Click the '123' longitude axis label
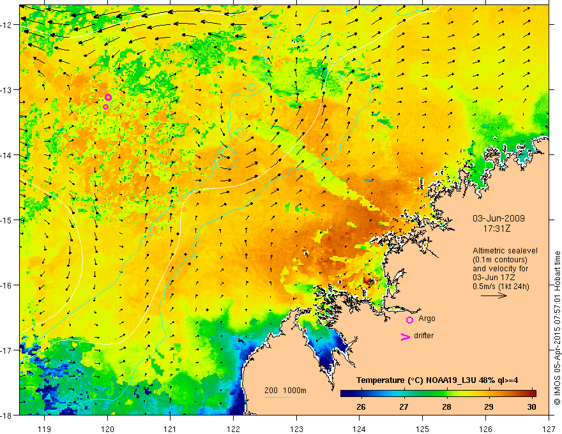Screen dimensions: 562x434 click(x=296, y=429)
